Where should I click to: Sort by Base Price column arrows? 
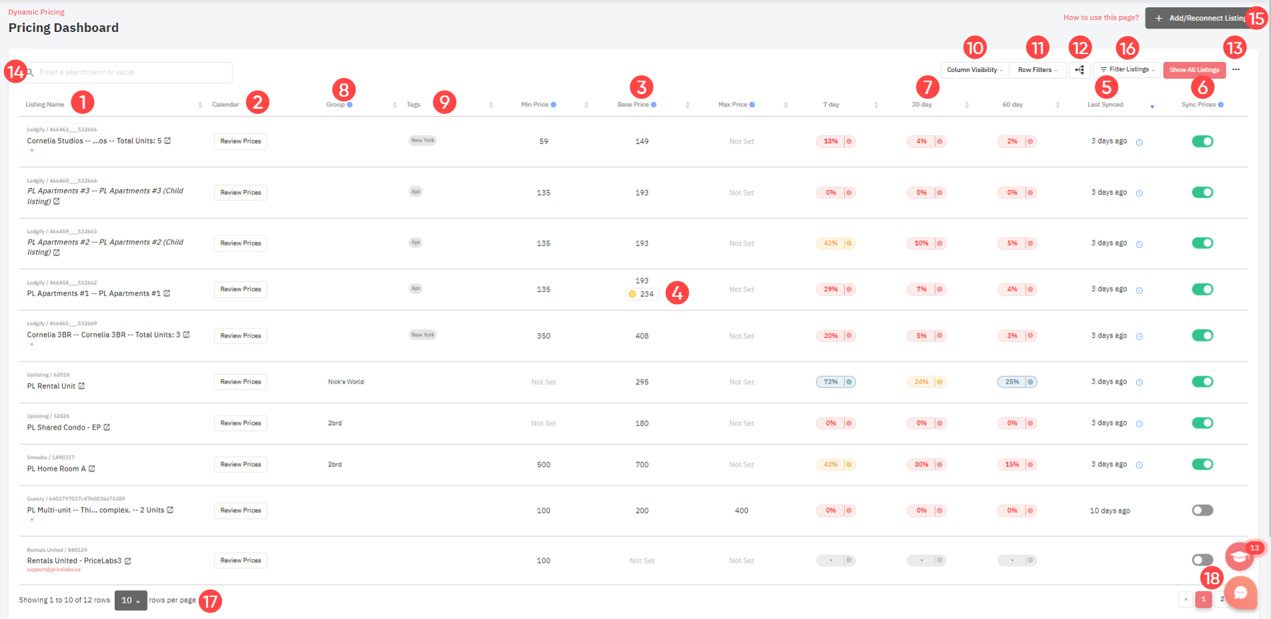687,105
